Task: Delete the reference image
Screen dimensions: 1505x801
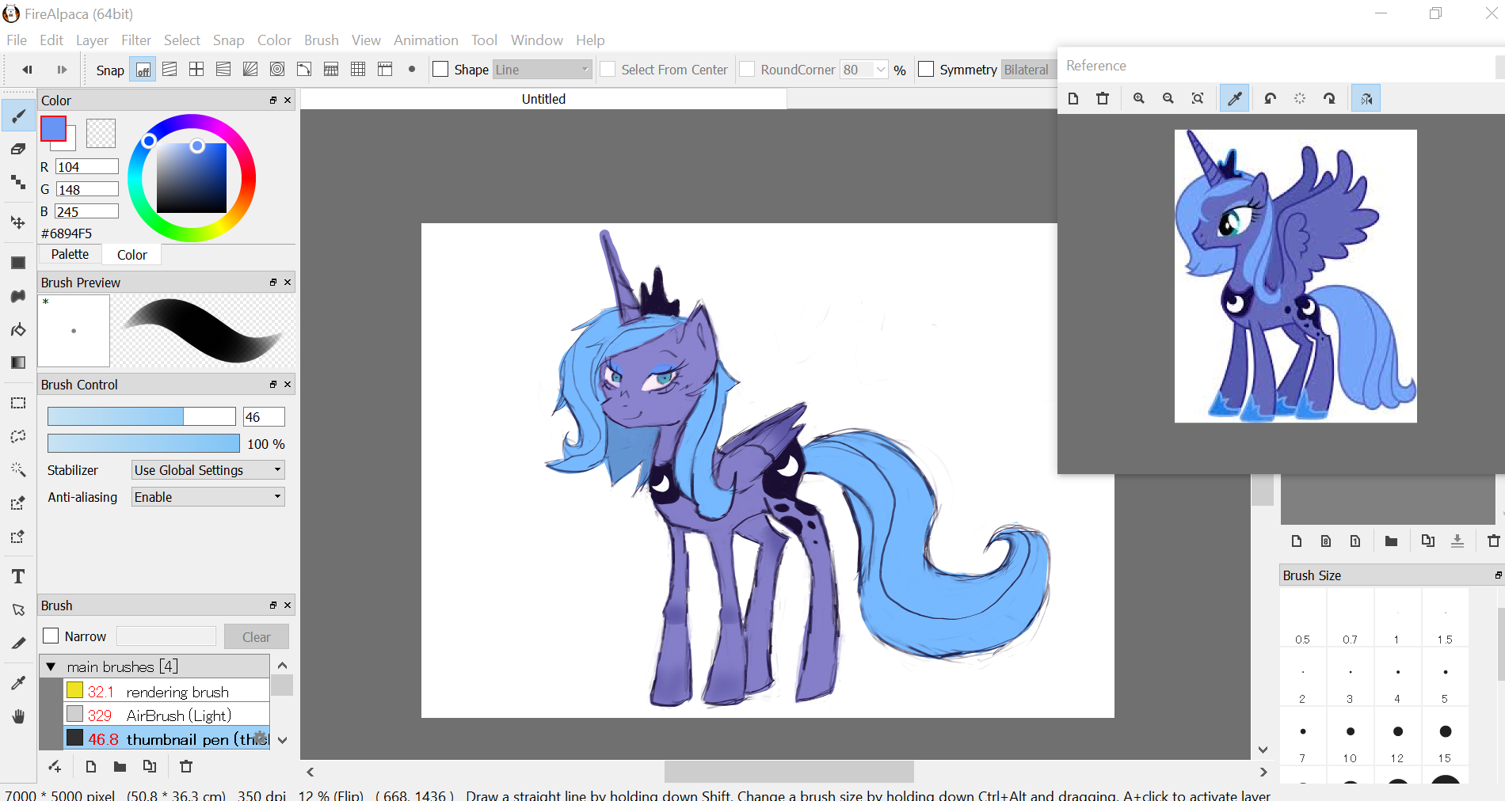Action: pos(1103,98)
